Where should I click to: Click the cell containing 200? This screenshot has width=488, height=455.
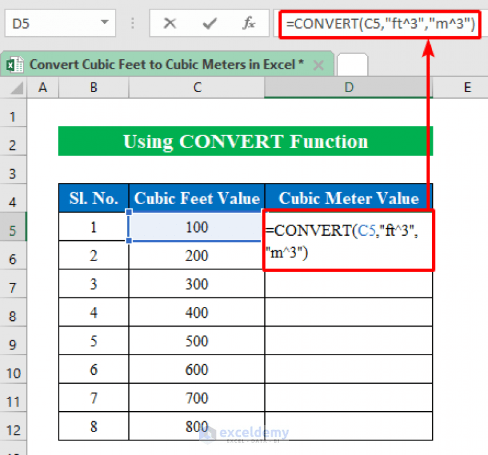tap(197, 255)
